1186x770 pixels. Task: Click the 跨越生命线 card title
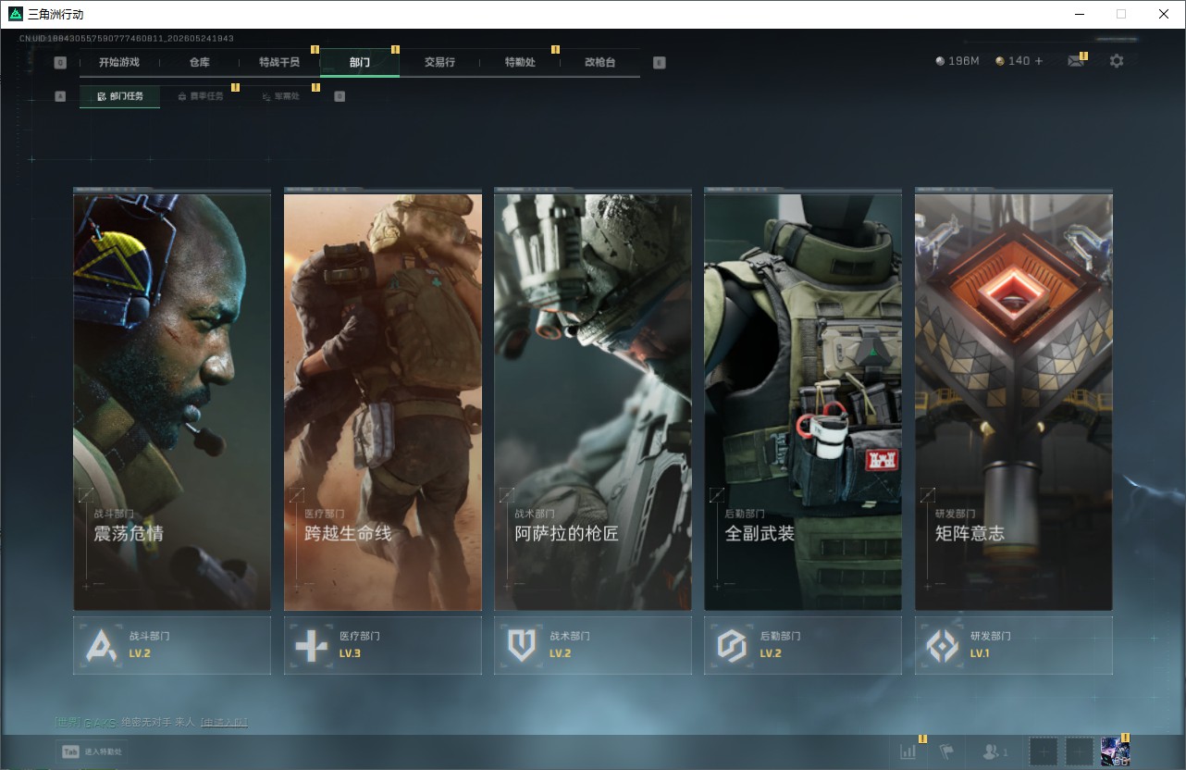tap(348, 534)
